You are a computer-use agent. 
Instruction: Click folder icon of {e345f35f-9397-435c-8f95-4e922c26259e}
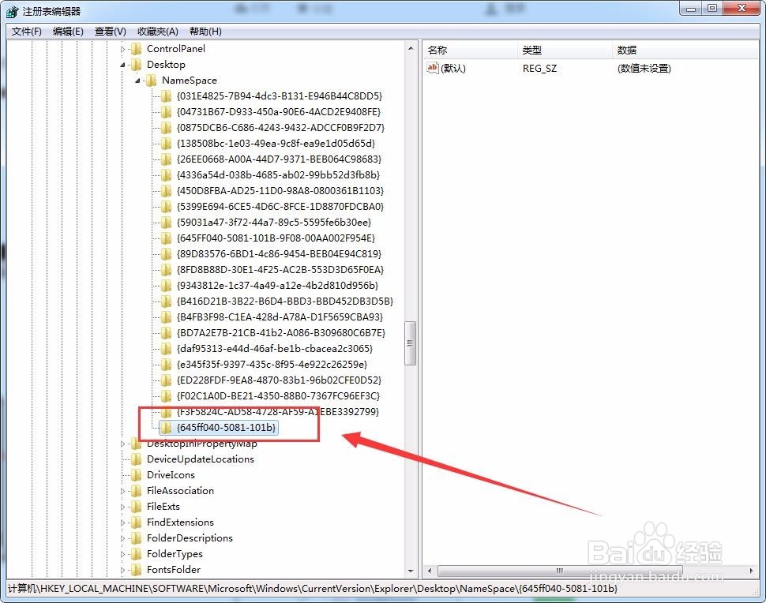167,364
